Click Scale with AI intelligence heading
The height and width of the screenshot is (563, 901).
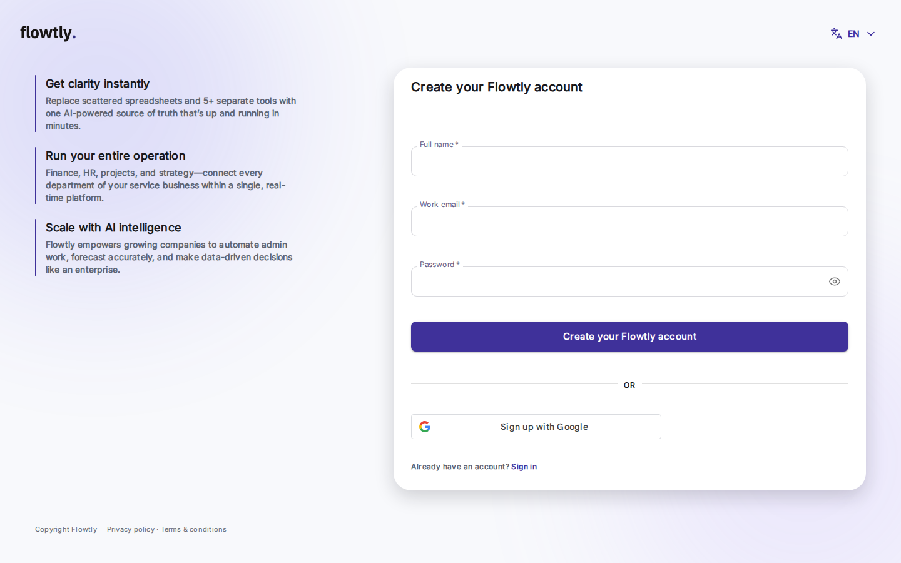click(113, 228)
